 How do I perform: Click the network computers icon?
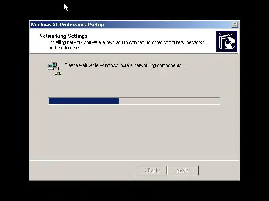coord(55,69)
